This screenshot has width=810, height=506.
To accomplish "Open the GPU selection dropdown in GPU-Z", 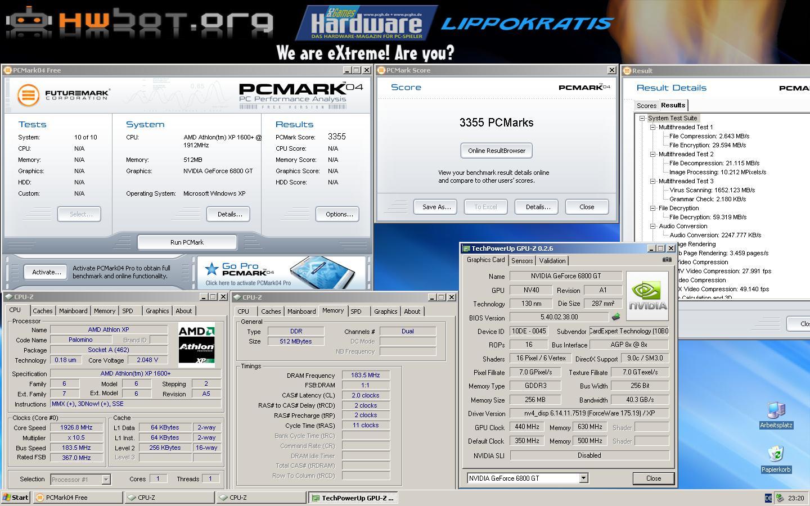I will (x=583, y=478).
